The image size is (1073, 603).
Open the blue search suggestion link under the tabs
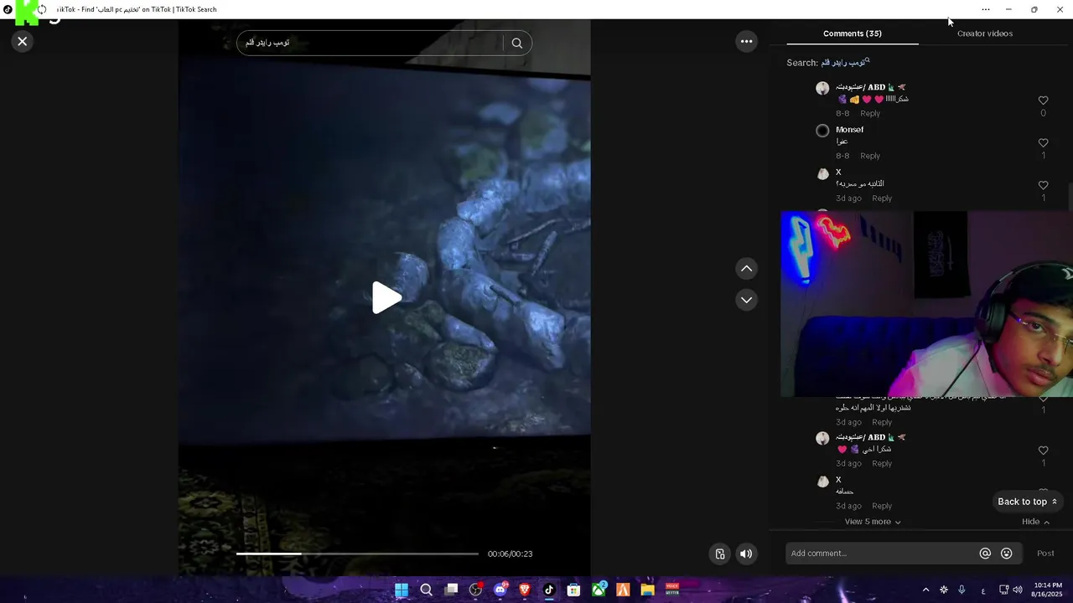coord(845,63)
